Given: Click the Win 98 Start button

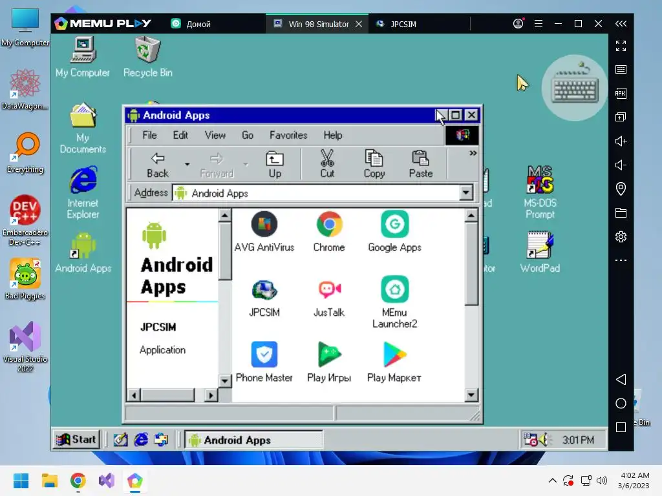Looking at the screenshot, I should [x=76, y=439].
